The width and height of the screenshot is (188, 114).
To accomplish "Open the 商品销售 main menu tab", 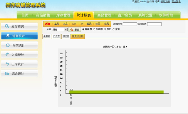I will pyautogui.click(x=43, y=15).
